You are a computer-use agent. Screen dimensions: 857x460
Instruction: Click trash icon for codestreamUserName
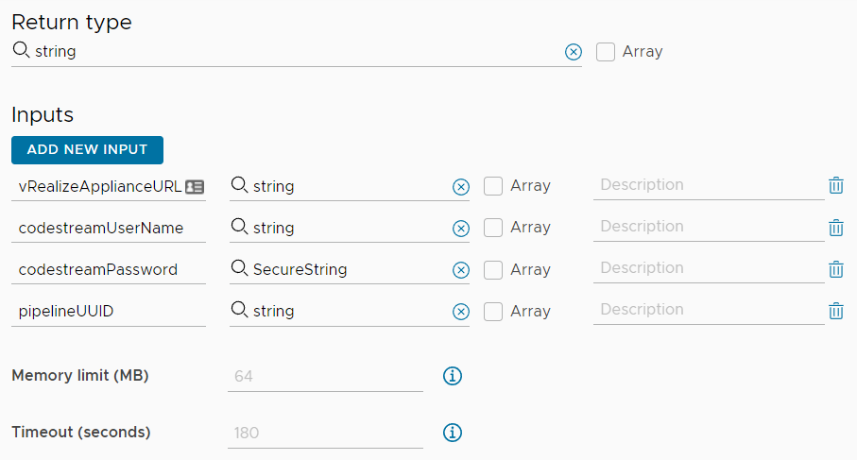pyautogui.click(x=835, y=228)
